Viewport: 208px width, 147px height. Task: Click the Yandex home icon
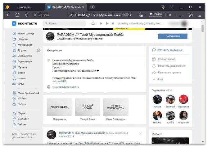pos(17,15)
